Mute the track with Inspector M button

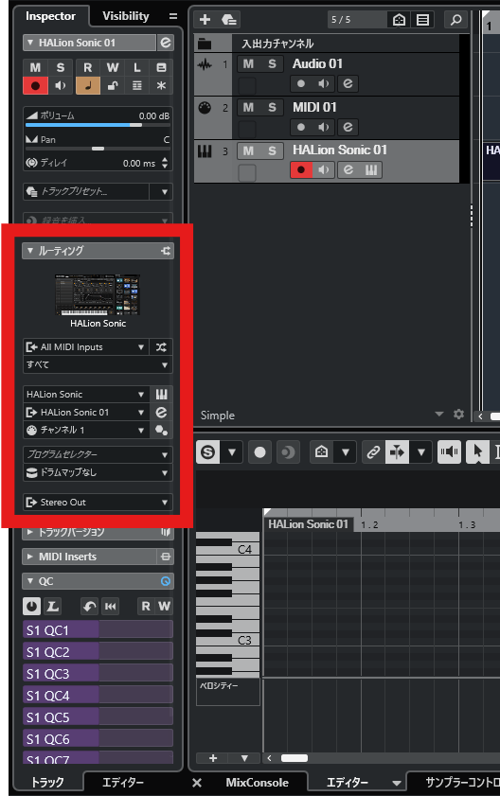coord(35,67)
